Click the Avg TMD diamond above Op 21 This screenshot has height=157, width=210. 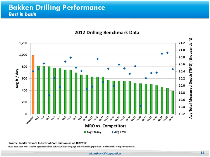[146, 78]
